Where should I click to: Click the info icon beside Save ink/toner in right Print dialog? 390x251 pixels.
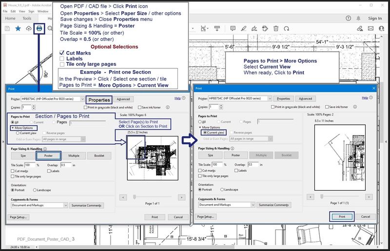pos(355,107)
